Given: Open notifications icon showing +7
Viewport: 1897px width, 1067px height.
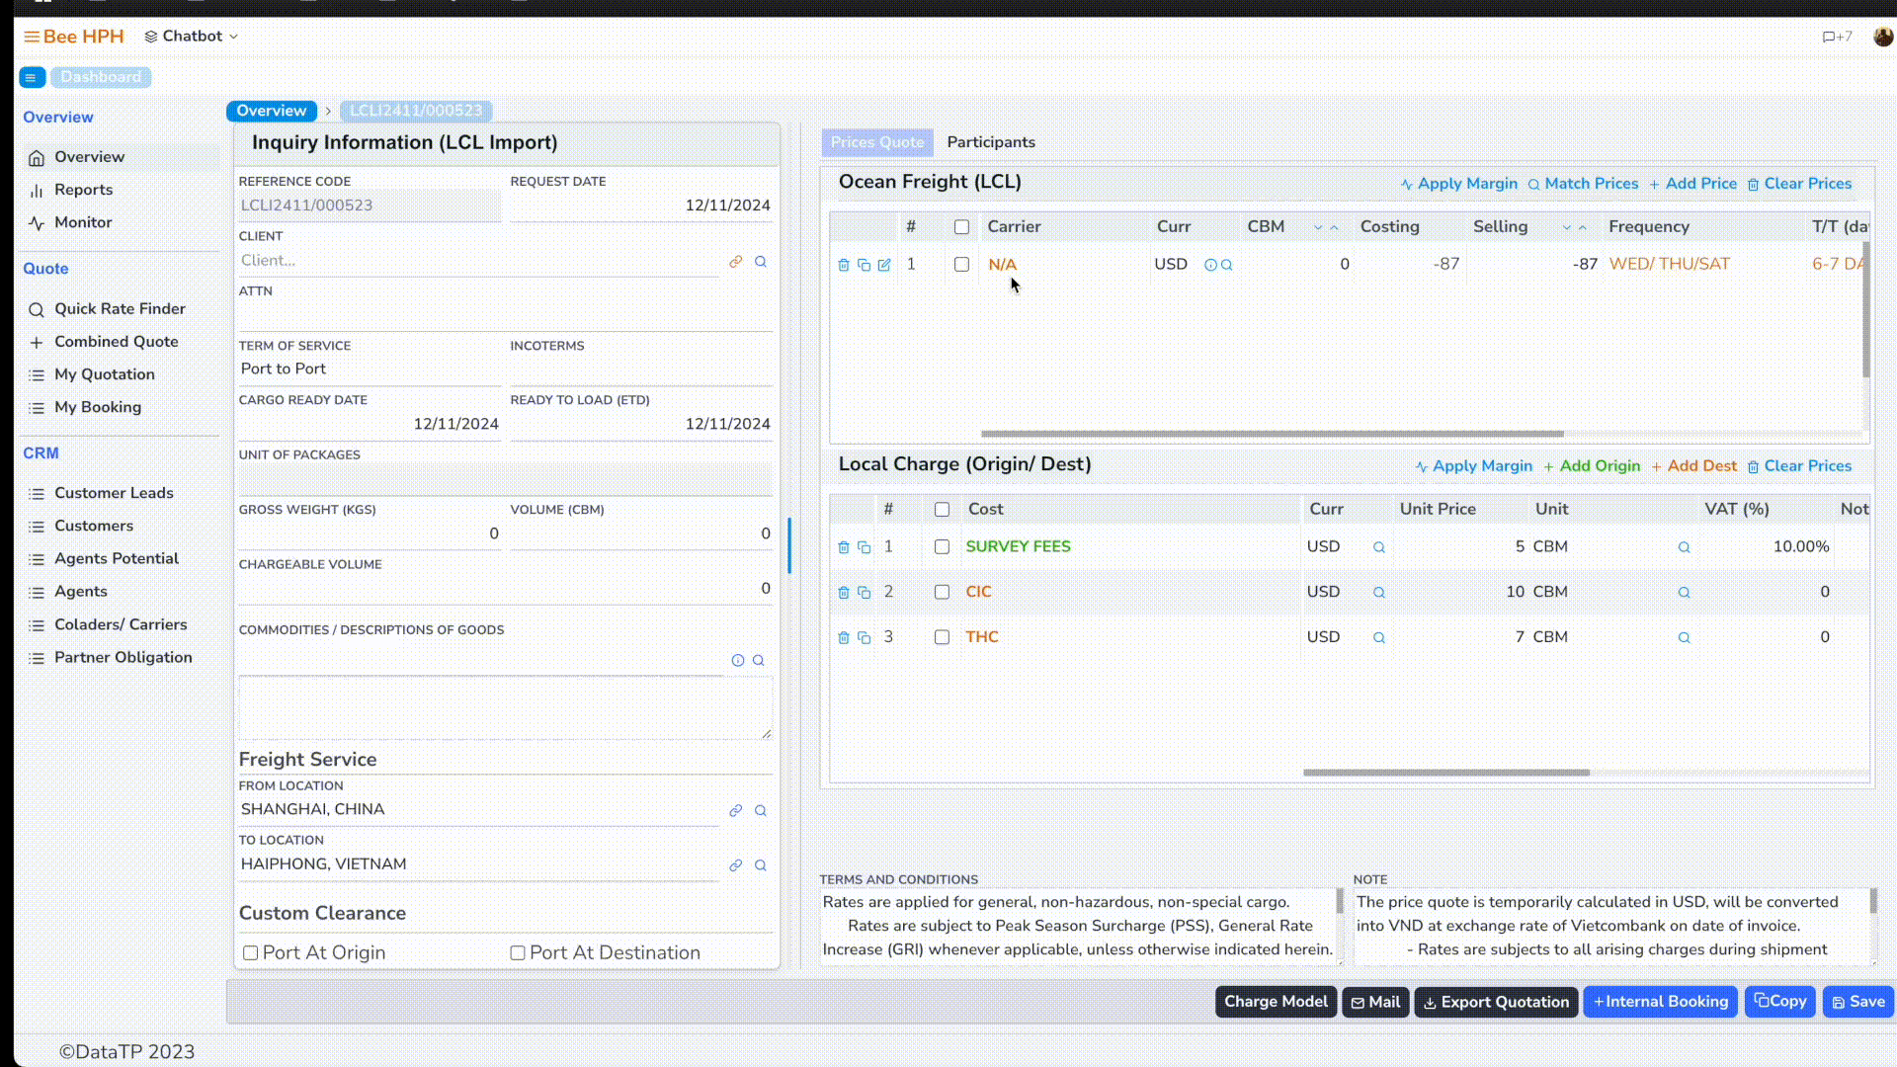Looking at the screenshot, I should 1837,37.
